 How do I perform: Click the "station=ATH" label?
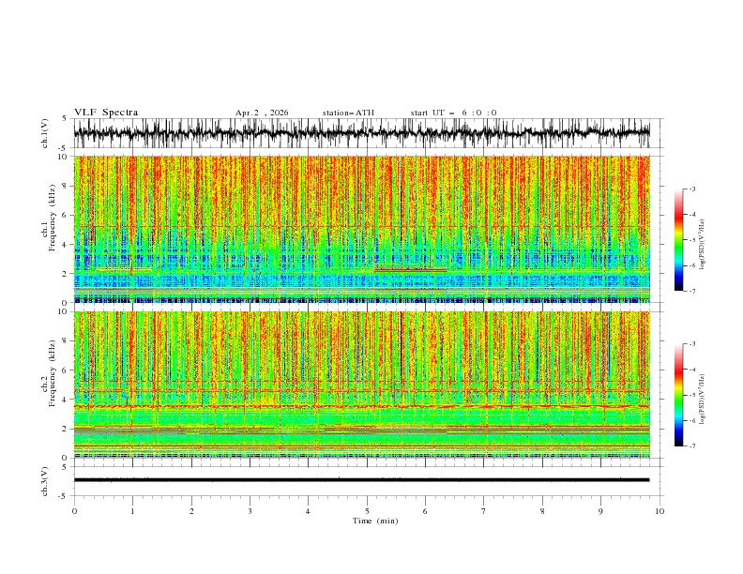[x=348, y=113]
